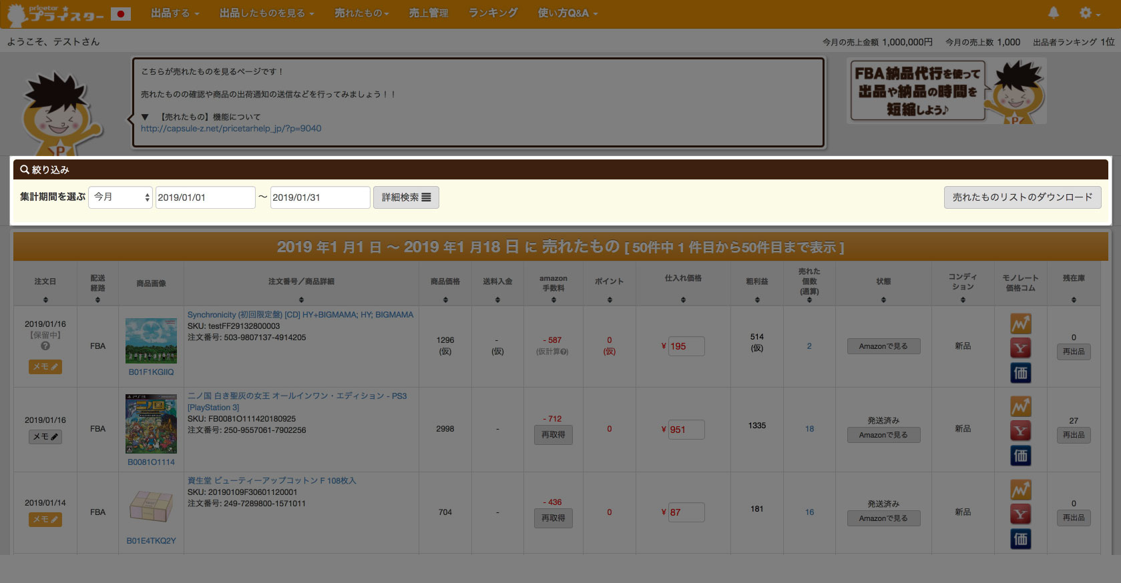Edit purchase price field showing 195
The image size is (1121, 583).
[686, 346]
